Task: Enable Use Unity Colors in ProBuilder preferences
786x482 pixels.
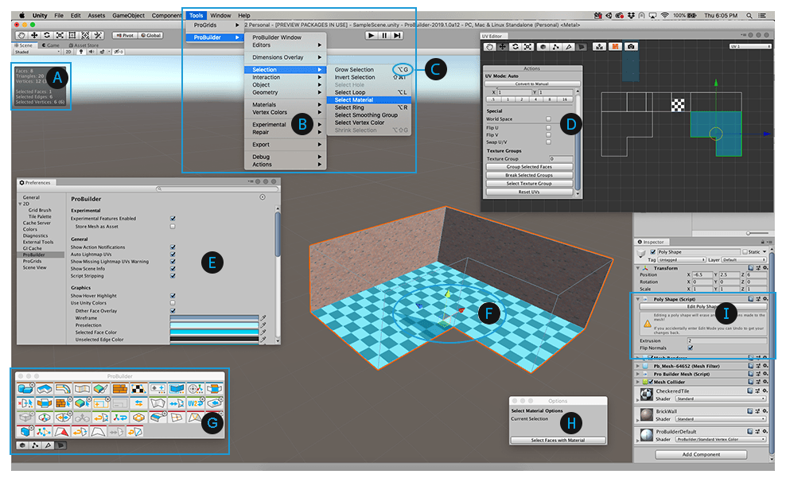Action: [x=173, y=303]
